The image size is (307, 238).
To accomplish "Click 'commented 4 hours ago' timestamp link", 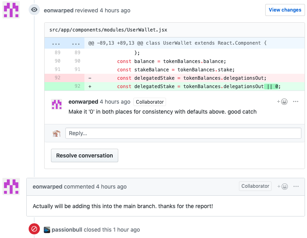I will coord(111,187).
